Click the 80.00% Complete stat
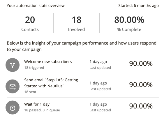 click(129, 24)
